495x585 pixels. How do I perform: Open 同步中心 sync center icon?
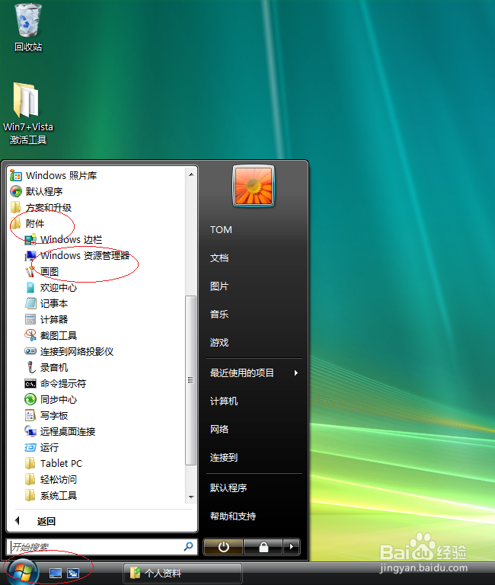(30, 400)
